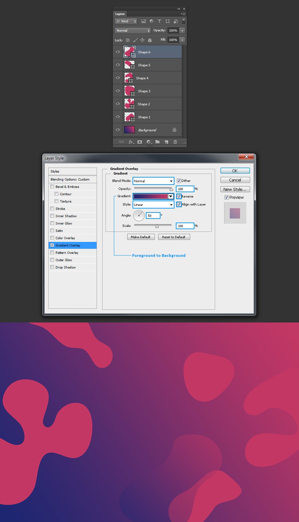The image size is (299, 522).
Task: Open the Kind filter dropdown
Action: pyautogui.click(x=126, y=21)
